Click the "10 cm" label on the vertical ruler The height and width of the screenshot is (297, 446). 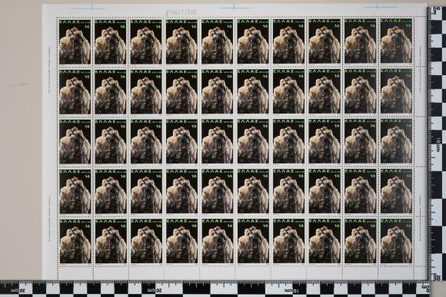[x=439, y=144]
